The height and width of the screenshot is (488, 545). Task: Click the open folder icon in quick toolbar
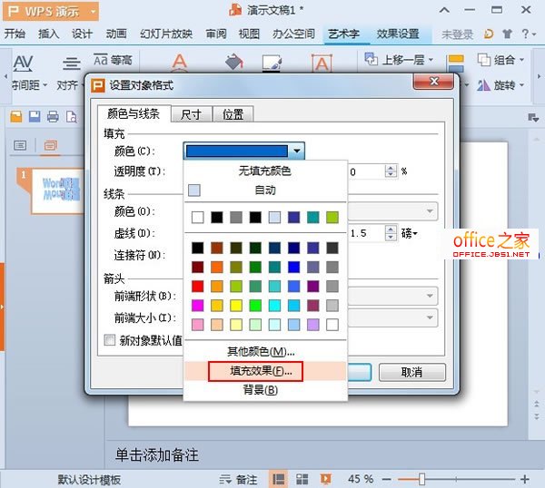[16, 117]
